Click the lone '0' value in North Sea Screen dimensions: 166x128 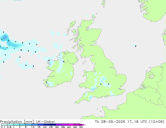(x=136, y=46)
